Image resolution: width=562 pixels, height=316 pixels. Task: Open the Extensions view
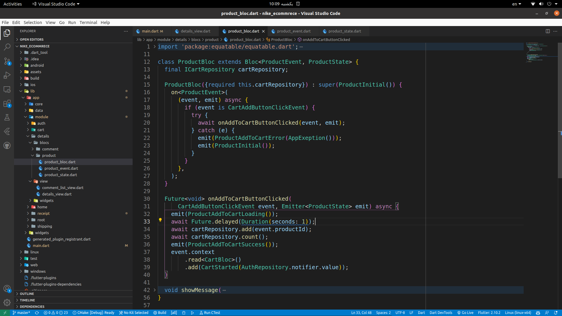[7, 103]
